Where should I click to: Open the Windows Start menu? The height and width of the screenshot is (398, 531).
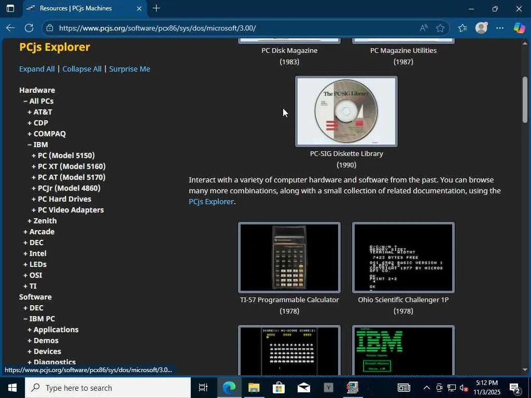tap(12, 388)
